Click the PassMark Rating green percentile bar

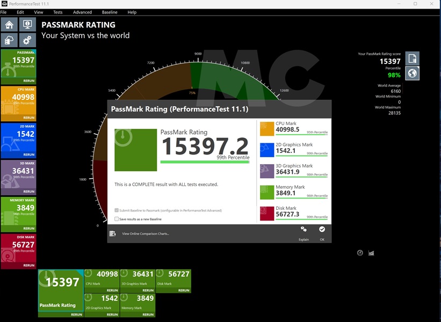(205, 162)
